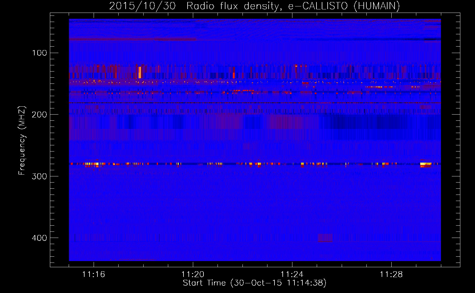Click the 400 frequency tick label
This screenshot has width=475, height=293.
click(x=39, y=238)
